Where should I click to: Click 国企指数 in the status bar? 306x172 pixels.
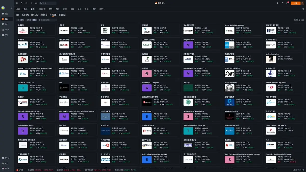[x=60, y=170]
